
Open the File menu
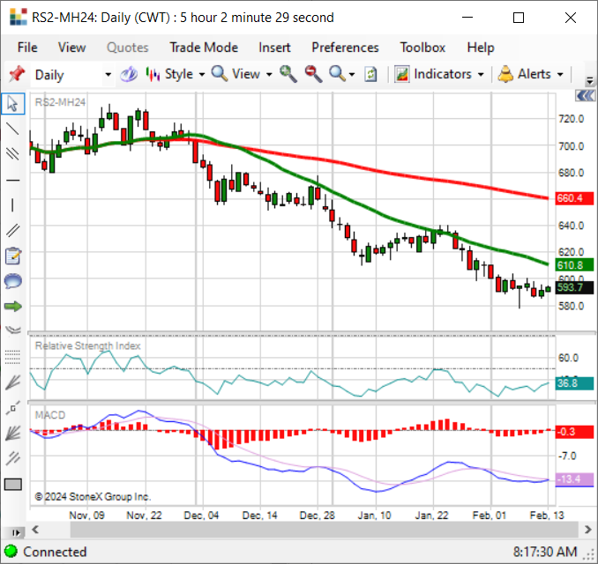click(27, 48)
